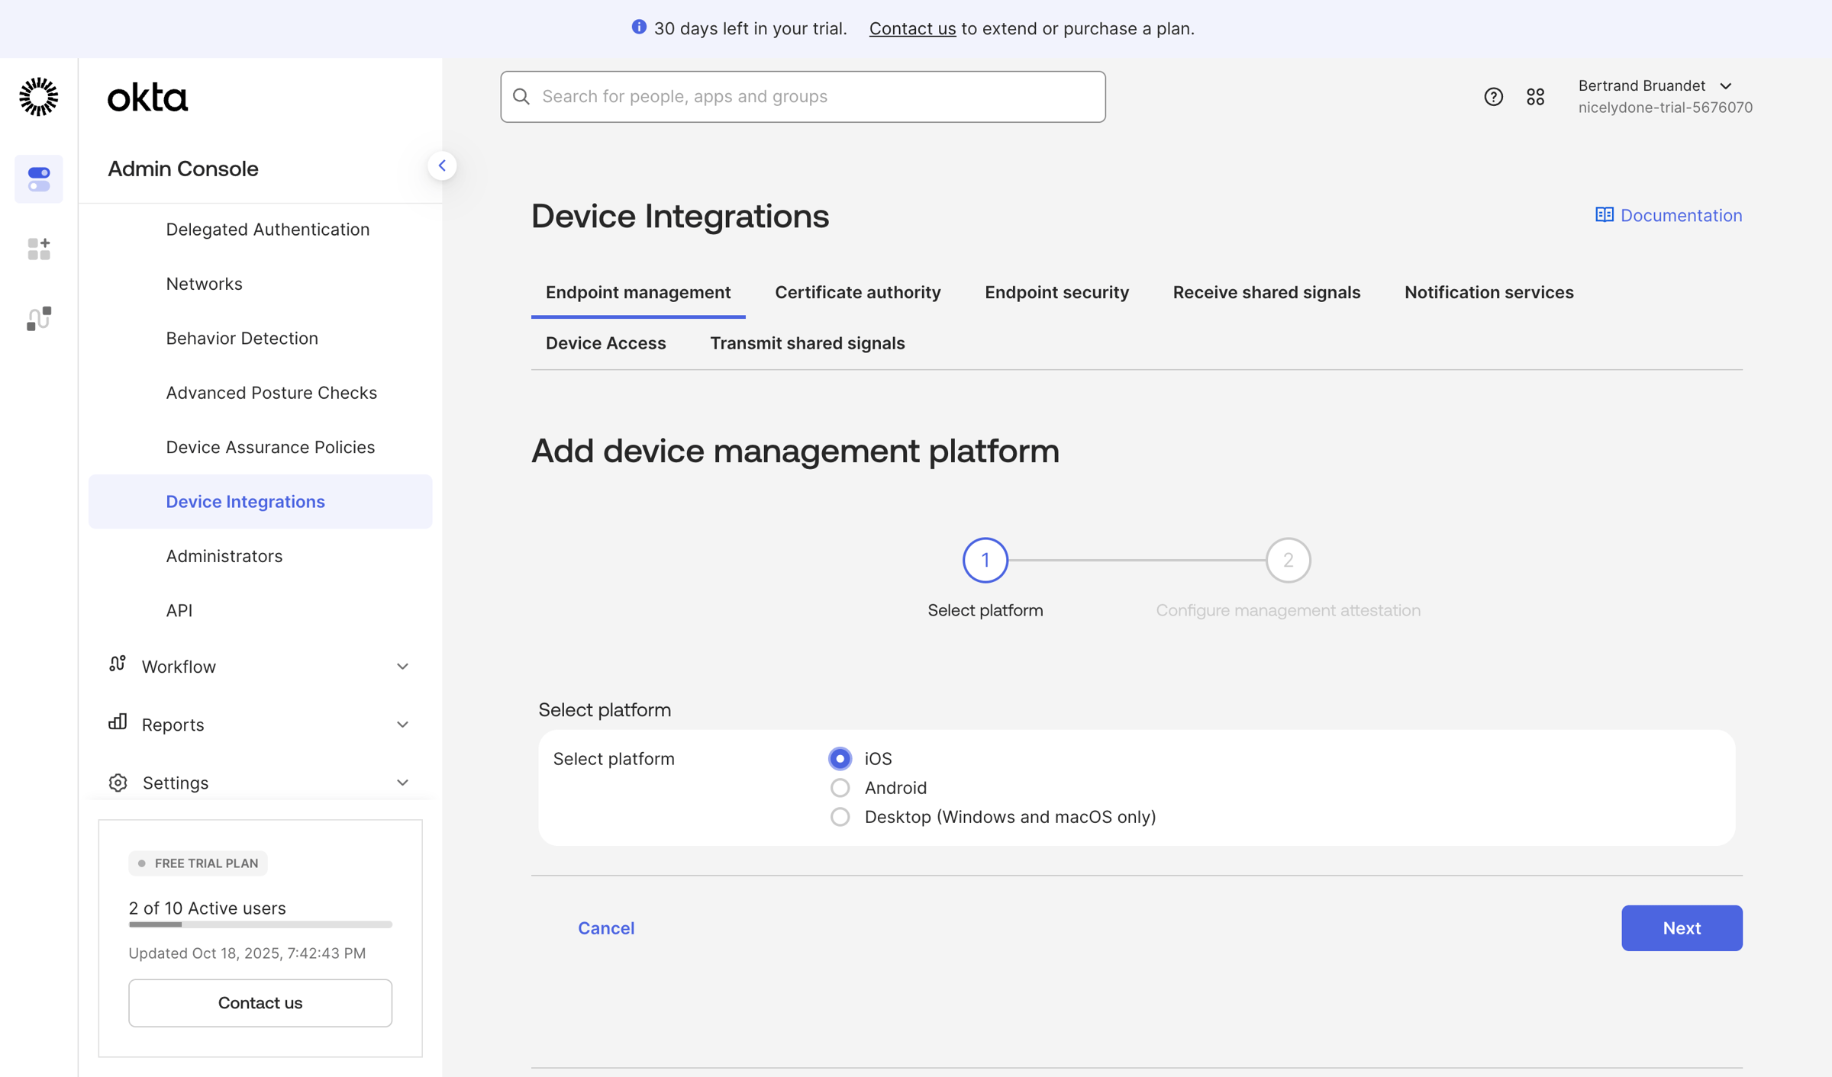Open Device Integrations in sidebar
Viewport: 1832px width, 1077px height.
(260, 501)
